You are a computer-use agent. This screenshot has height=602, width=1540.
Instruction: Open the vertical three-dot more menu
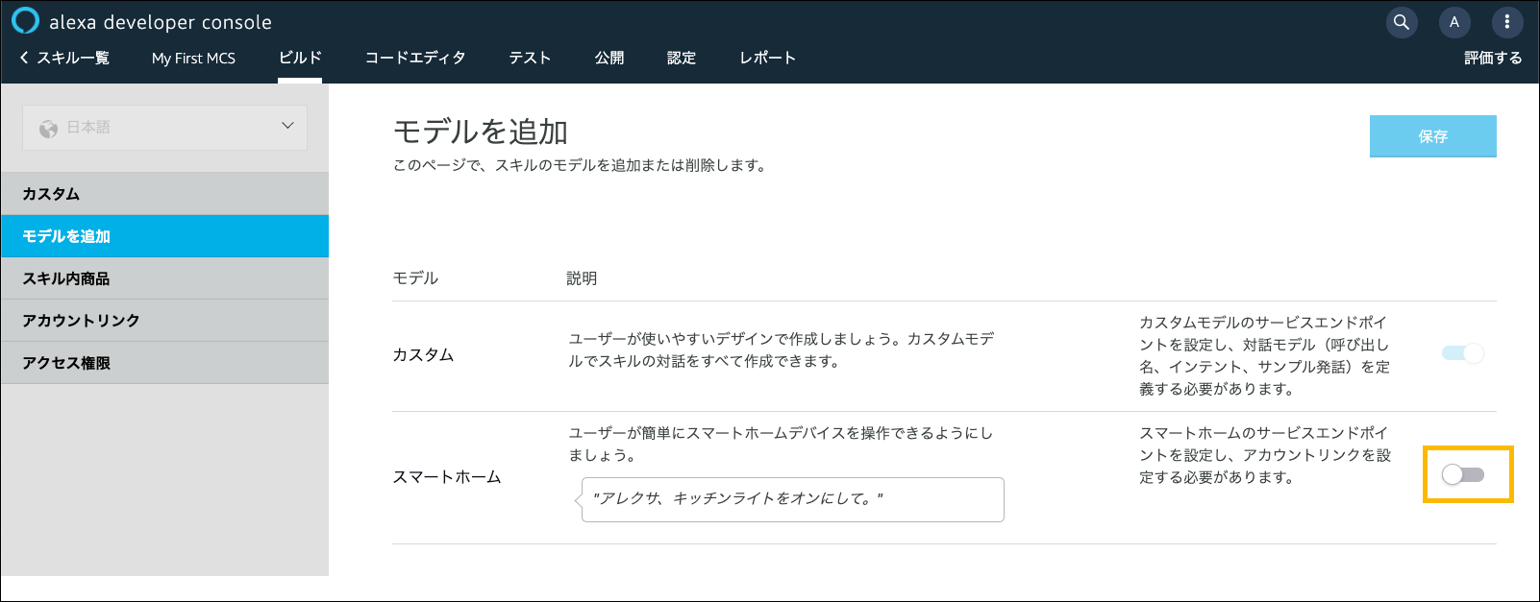[x=1506, y=22]
